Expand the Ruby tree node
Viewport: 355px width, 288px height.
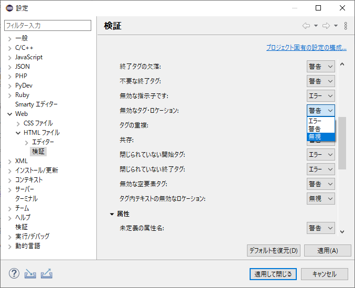coord(10,95)
